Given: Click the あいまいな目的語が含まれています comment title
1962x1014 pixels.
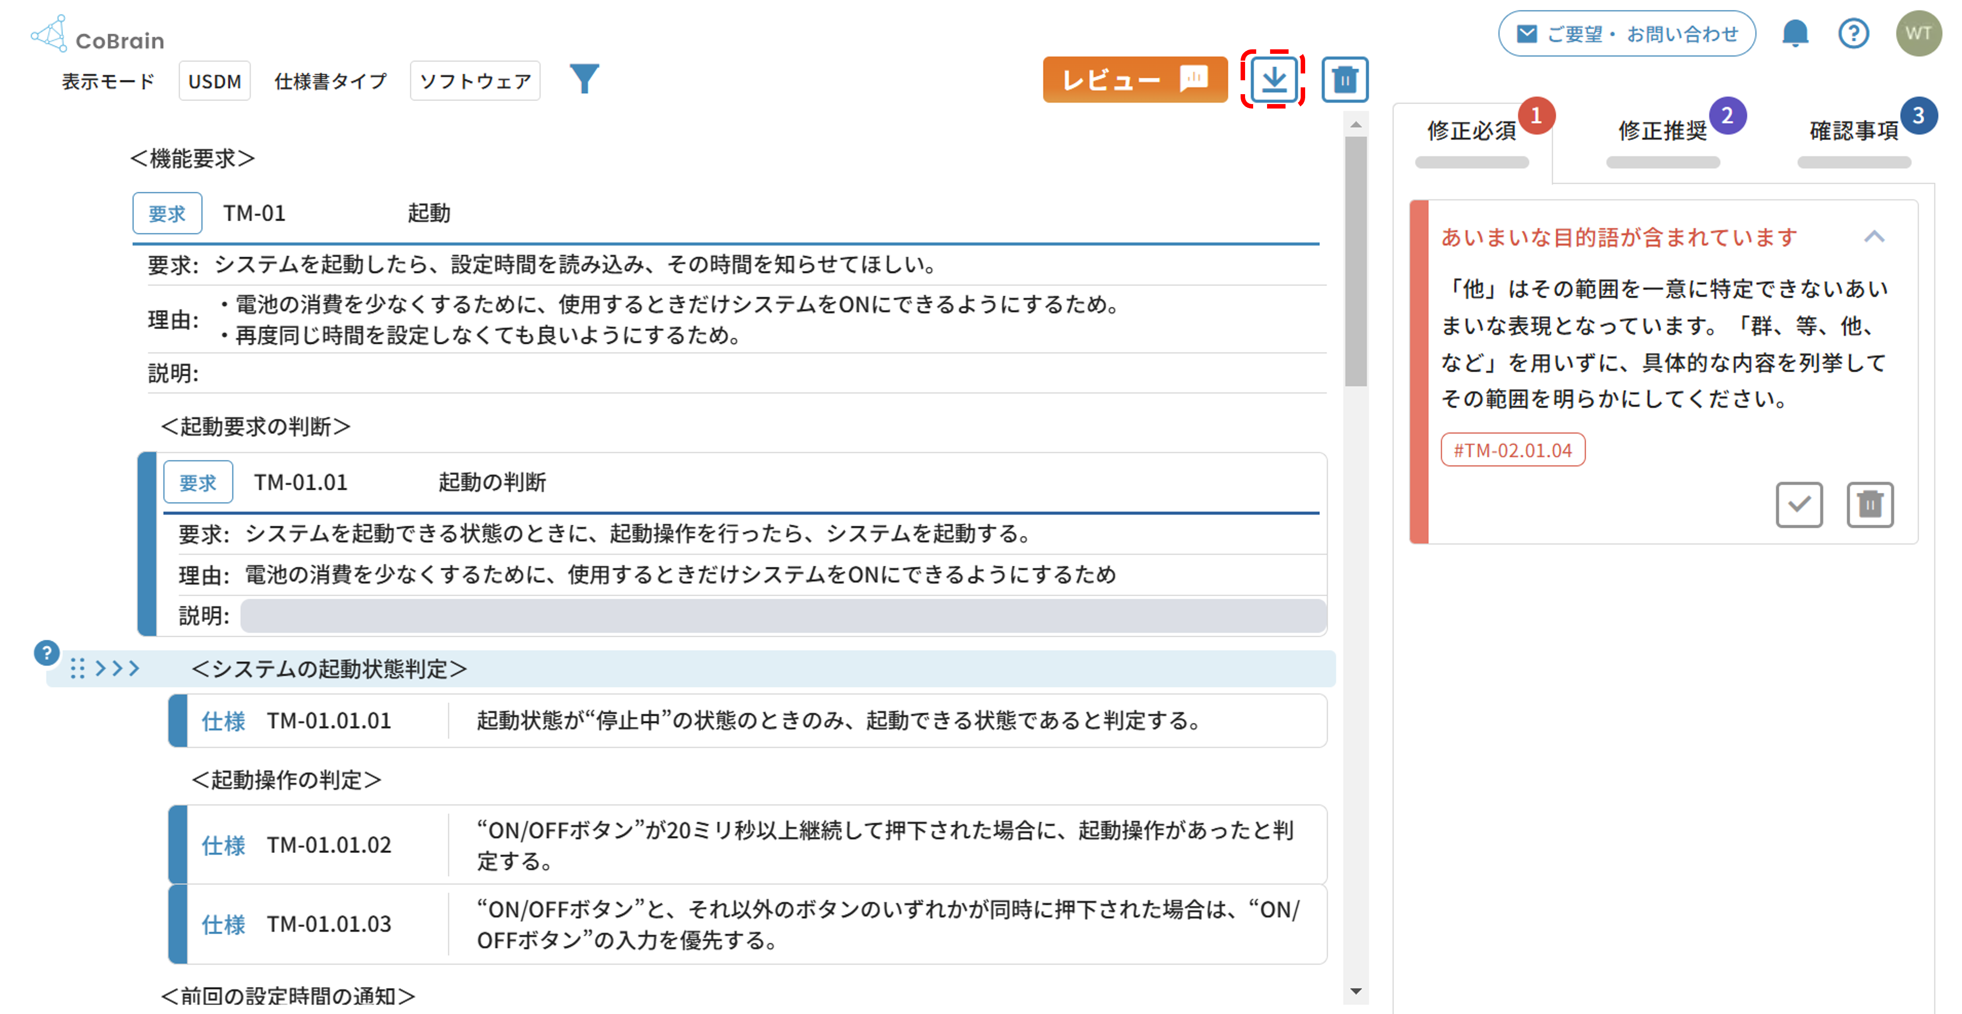Looking at the screenshot, I should pos(1619,237).
